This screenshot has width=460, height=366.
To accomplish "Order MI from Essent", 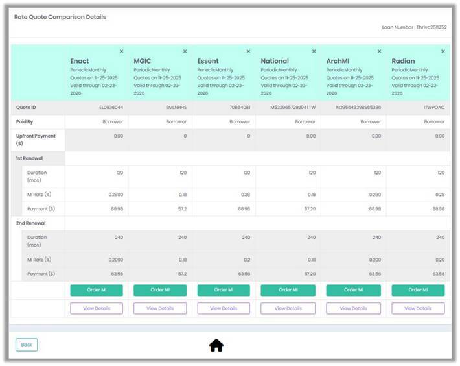I will coord(224,290).
